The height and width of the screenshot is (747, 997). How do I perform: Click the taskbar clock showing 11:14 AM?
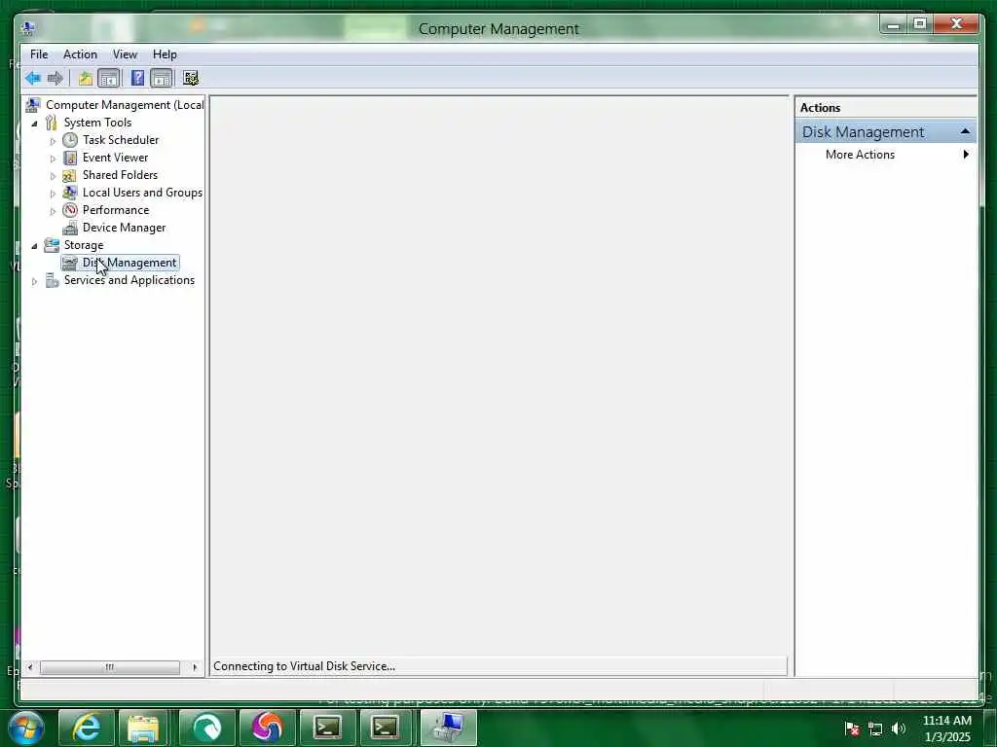[x=947, y=728]
